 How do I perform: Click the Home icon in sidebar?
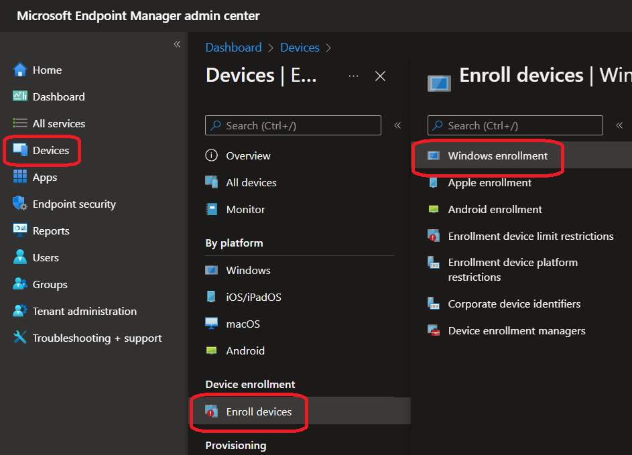[x=20, y=70]
